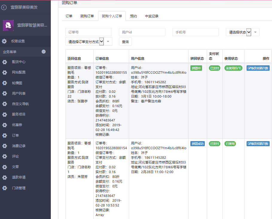Click the gear icon beside 轮播图
Image resolution: width=272 pixels, height=219 pixels.
4,83
